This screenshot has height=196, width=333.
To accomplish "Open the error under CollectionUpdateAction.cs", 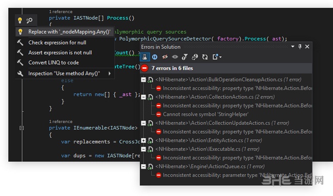I will pyautogui.click(x=237, y=132).
